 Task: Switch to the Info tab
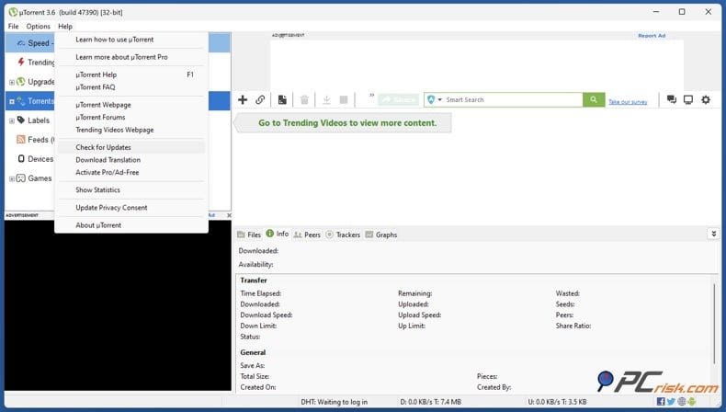pos(278,234)
